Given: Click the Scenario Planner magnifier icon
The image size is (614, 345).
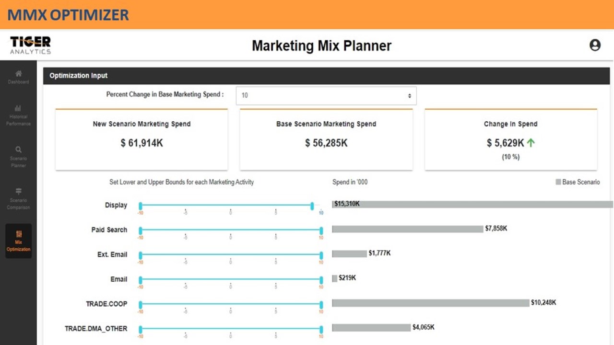Looking at the screenshot, I should (18, 150).
